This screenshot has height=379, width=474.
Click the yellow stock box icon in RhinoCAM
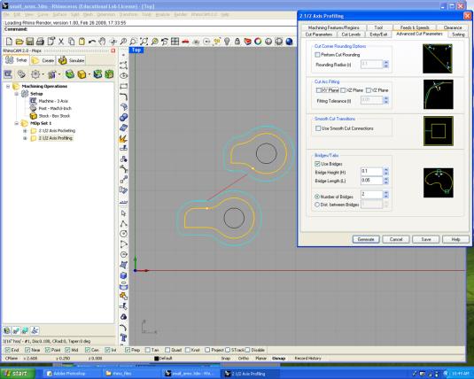point(82,74)
